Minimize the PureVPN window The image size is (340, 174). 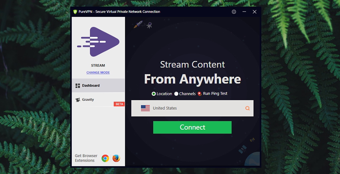click(244, 12)
